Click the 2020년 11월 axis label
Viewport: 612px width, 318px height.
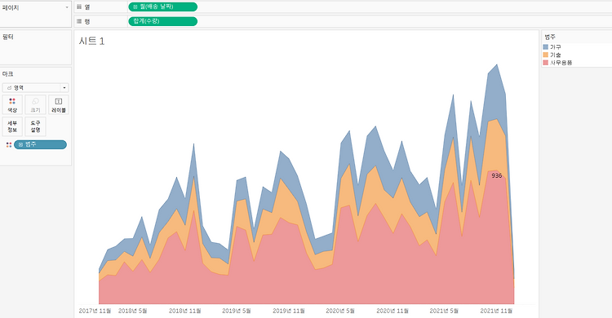pyautogui.click(x=392, y=311)
